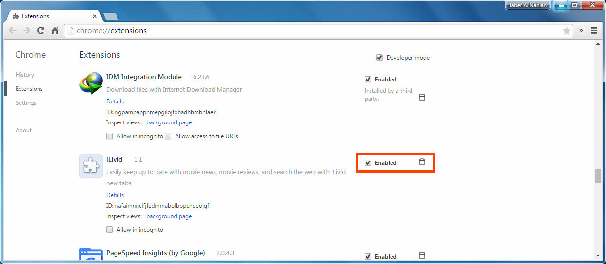Viewport: 606px width, 264px height.
Task: Select Extensions in Chrome sidebar
Action: (29, 89)
